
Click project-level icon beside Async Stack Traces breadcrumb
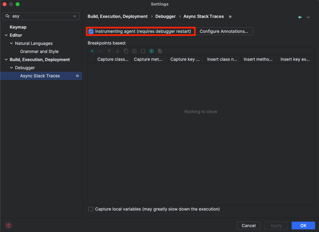pyautogui.click(x=230, y=17)
